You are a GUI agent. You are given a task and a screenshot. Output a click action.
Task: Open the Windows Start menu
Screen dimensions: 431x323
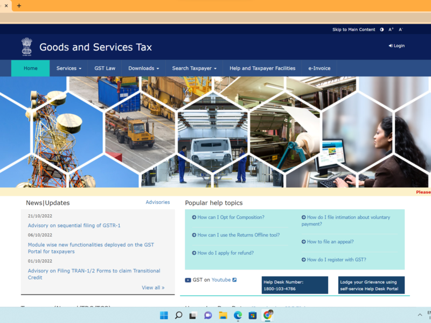pyautogui.click(x=164, y=315)
